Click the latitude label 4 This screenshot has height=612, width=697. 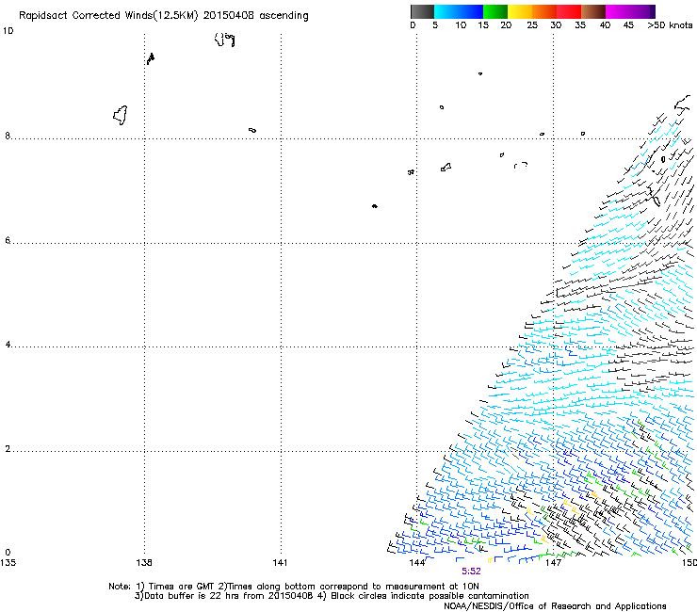(8, 345)
